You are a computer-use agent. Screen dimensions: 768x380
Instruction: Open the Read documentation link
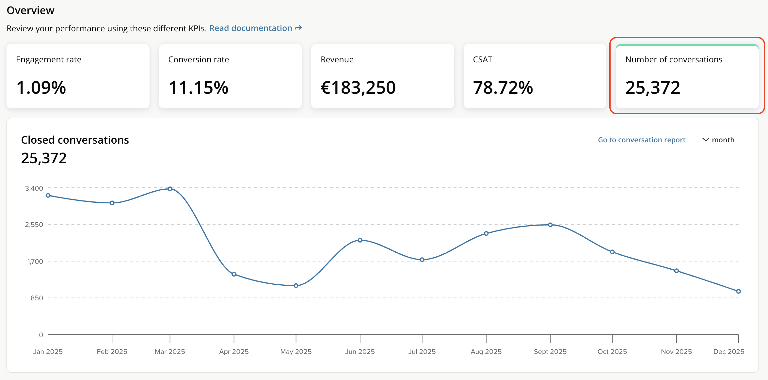click(x=250, y=28)
